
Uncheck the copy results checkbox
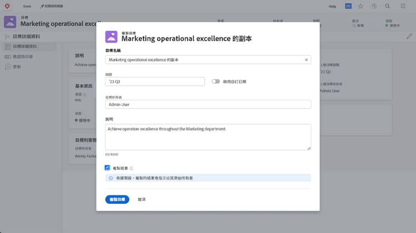click(x=107, y=168)
